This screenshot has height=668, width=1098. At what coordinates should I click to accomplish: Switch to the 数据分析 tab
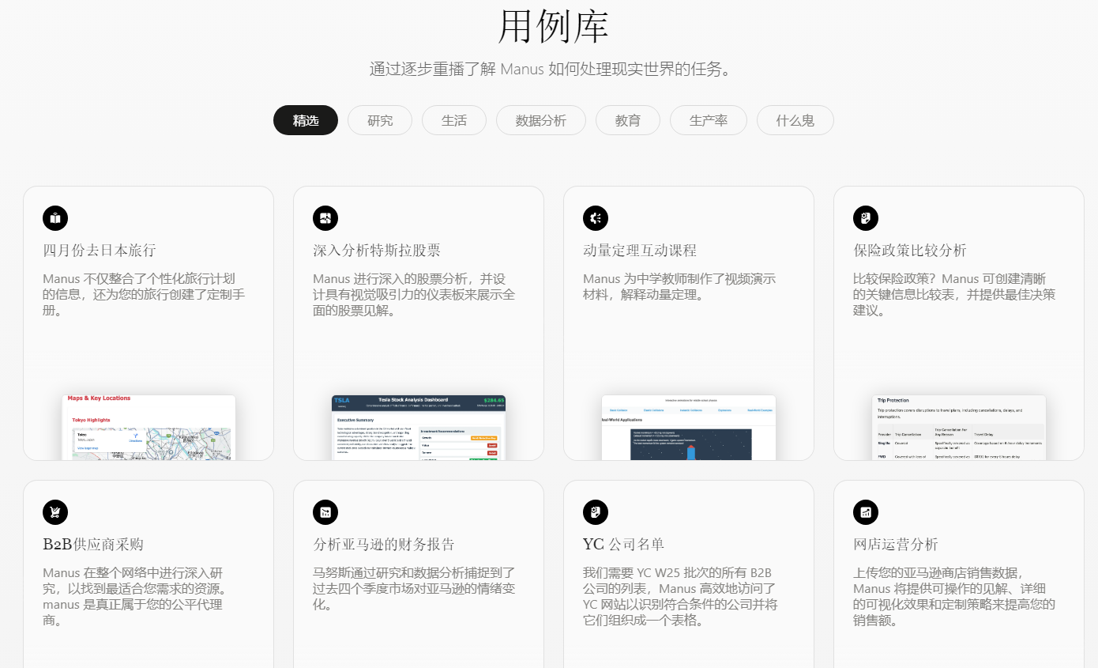point(541,120)
